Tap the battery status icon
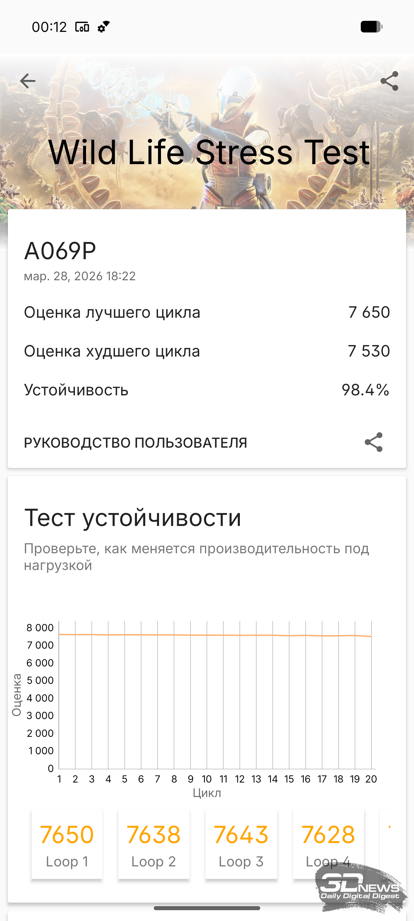Viewport: 414px width, 921px height. (x=371, y=27)
